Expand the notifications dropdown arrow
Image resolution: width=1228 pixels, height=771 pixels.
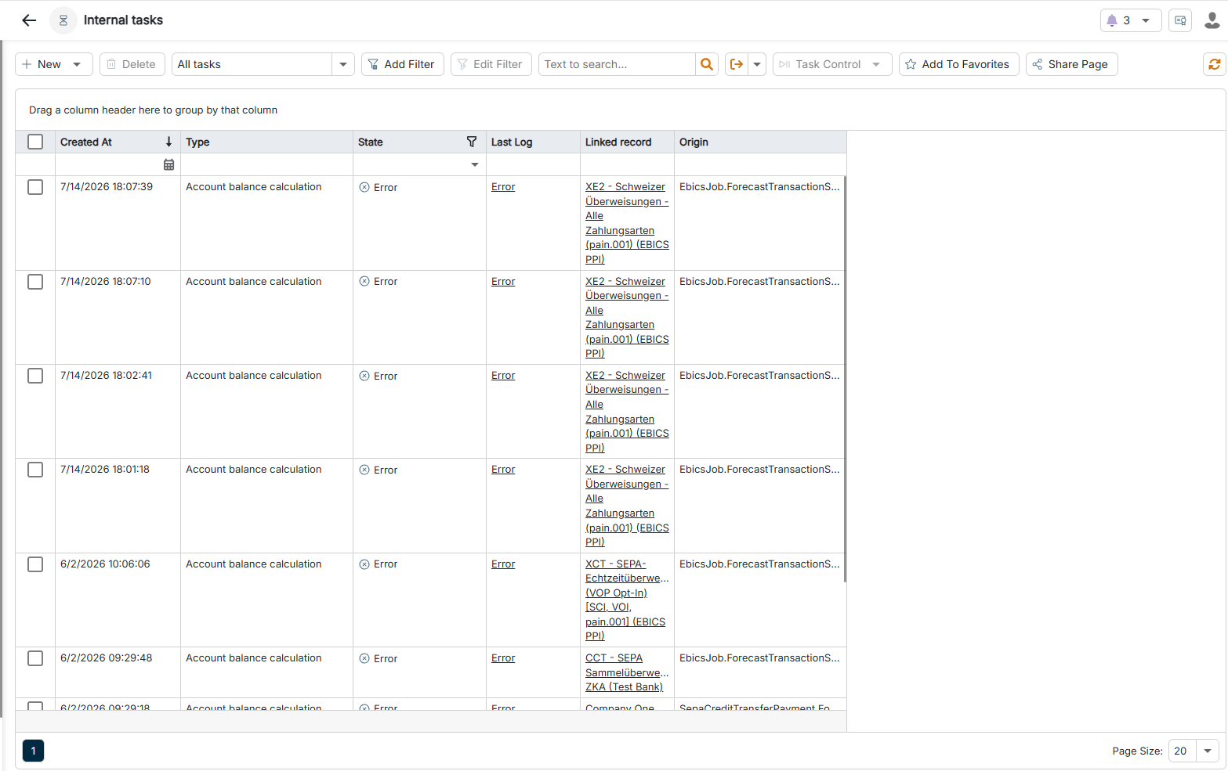click(1146, 20)
